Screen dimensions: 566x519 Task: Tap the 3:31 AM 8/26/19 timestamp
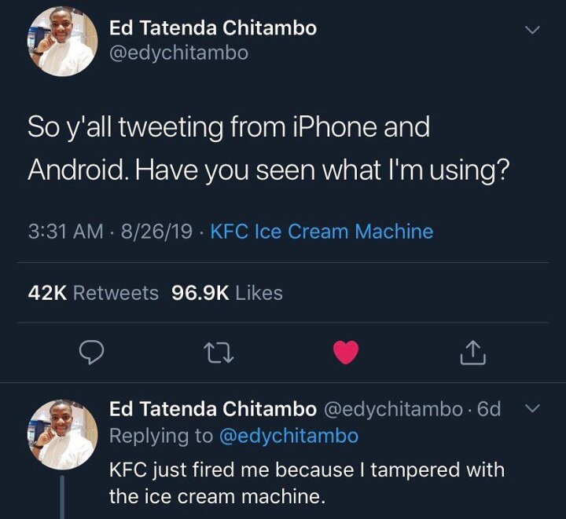point(110,232)
